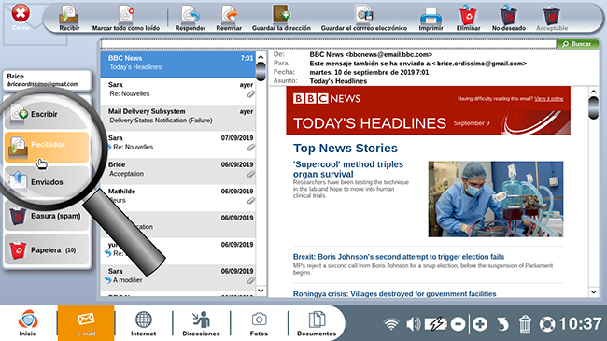Zoom in with the plus icon
This screenshot has height=341, width=607.
click(480, 324)
